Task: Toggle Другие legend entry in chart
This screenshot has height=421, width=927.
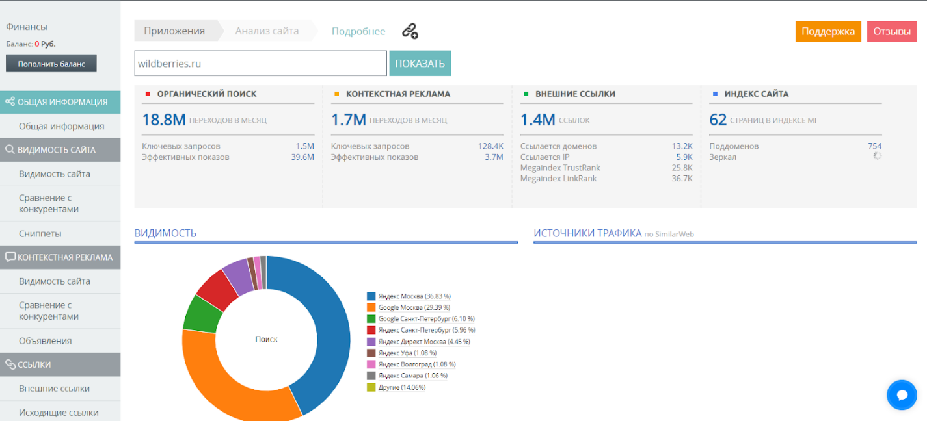Action: click(396, 387)
